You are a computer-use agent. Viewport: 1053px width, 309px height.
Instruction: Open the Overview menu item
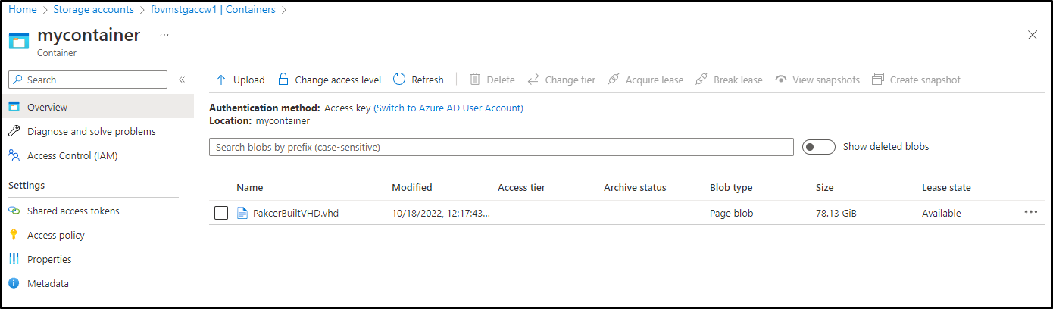(x=97, y=107)
